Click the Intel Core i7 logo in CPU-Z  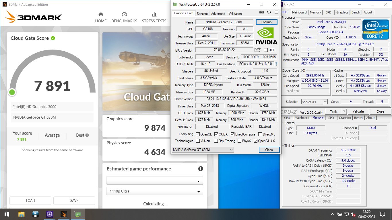click(375, 30)
